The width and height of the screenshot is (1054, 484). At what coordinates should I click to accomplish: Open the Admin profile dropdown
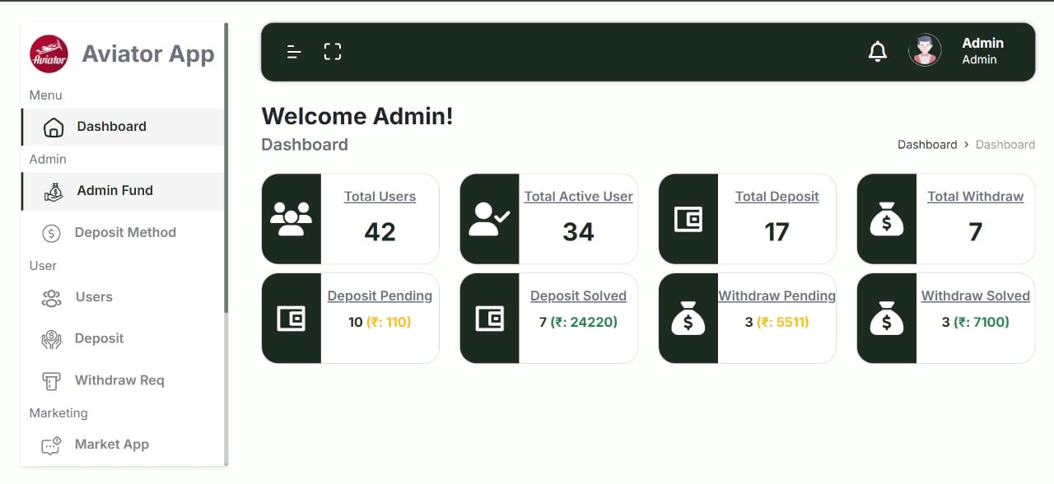coord(982,51)
